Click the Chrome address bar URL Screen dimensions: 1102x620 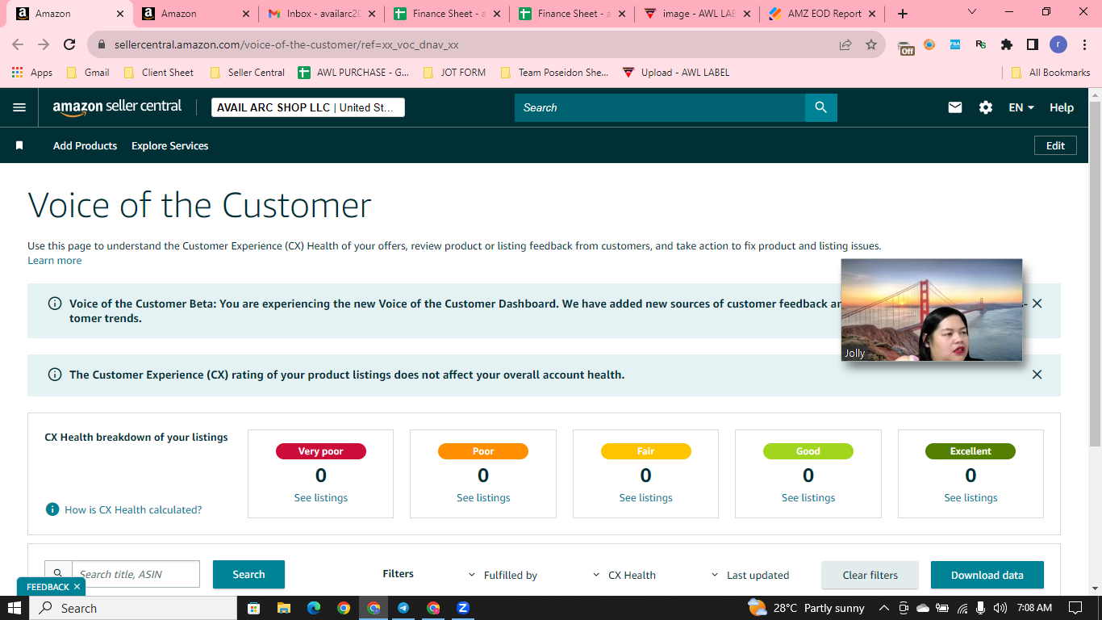coord(286,45)
